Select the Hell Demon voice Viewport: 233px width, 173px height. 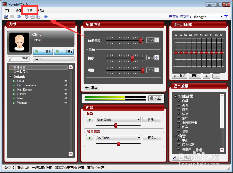pos(24,90)
